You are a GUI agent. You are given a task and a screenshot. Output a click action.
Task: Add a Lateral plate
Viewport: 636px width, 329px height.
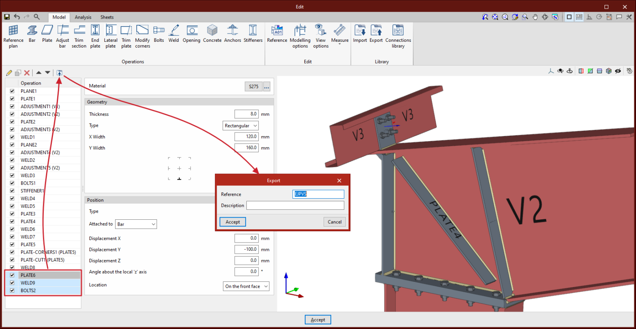(x=111, y=36)
